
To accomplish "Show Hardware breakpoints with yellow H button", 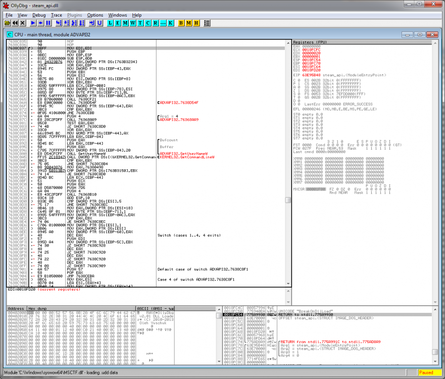I will [x=196, y=23].
